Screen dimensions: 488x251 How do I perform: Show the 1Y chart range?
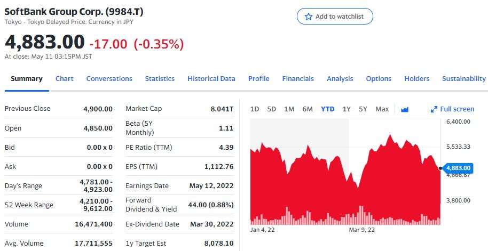coord(347,109)
